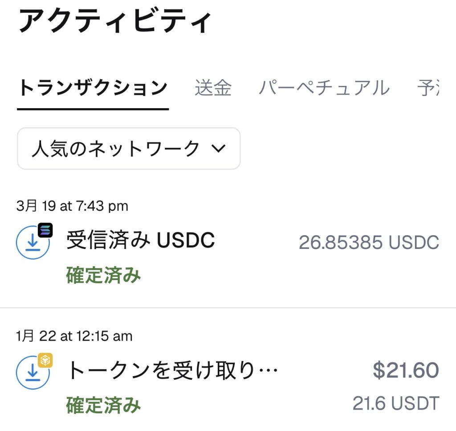Click the USDC receive download icon

coord(32,244)
